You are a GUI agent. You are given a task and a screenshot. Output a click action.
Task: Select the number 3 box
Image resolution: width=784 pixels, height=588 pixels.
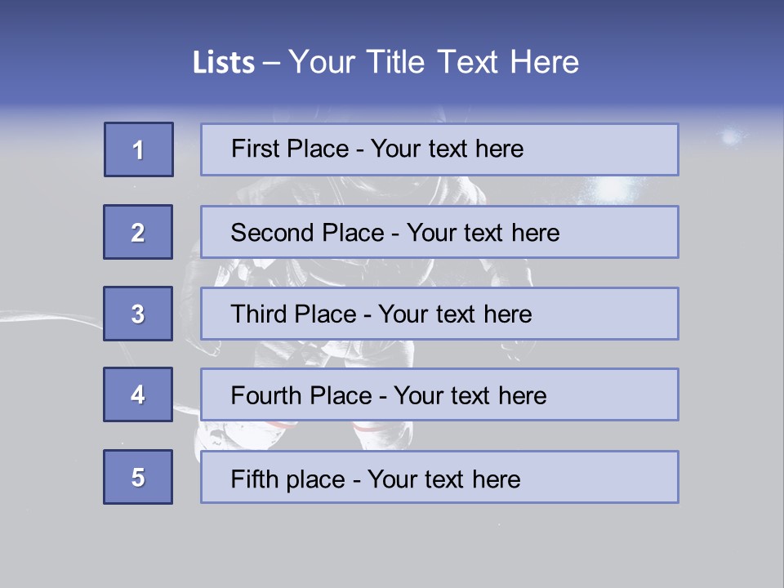click(138, 314)
